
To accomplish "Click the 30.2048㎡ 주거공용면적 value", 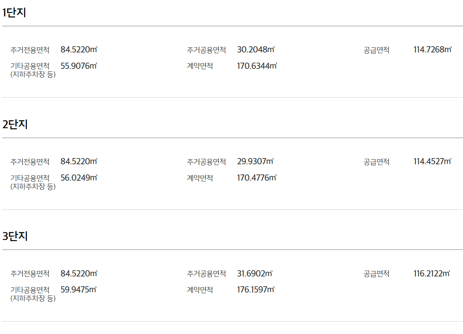I will coord(256,50).
